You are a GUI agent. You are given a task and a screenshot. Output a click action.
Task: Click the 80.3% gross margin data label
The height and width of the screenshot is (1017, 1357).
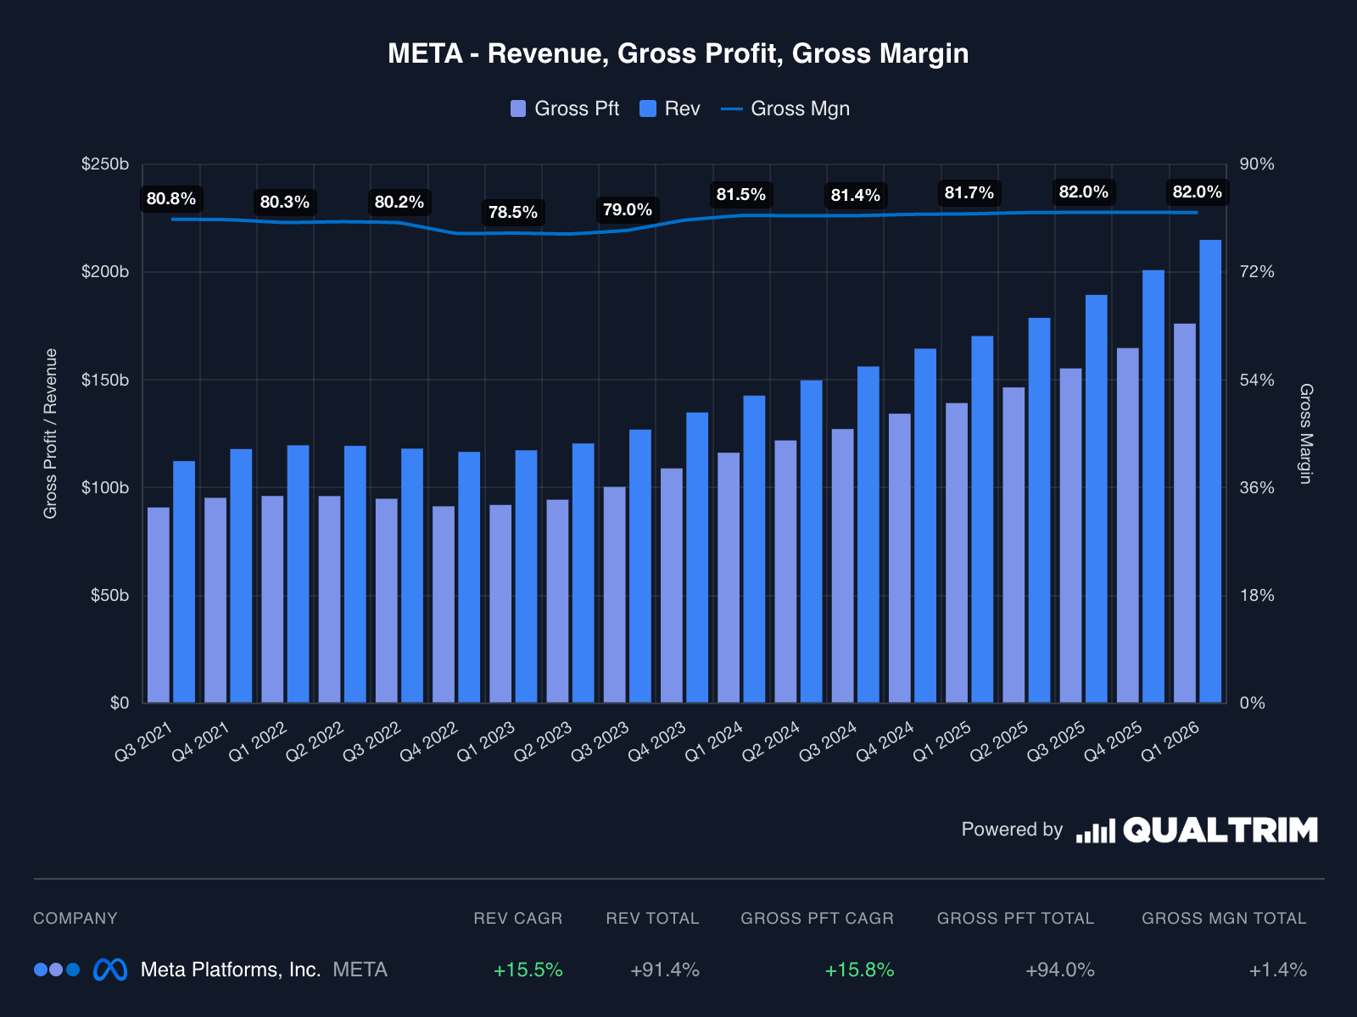pos(285,203)
